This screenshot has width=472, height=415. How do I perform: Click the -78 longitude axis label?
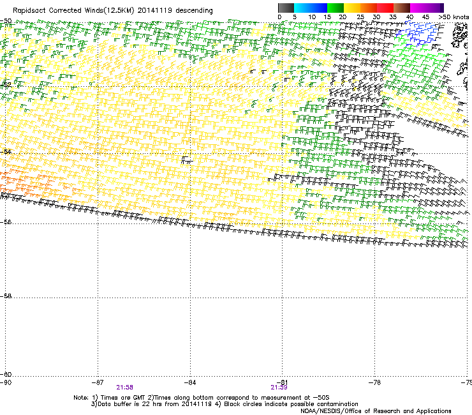[x=374, y=382]
